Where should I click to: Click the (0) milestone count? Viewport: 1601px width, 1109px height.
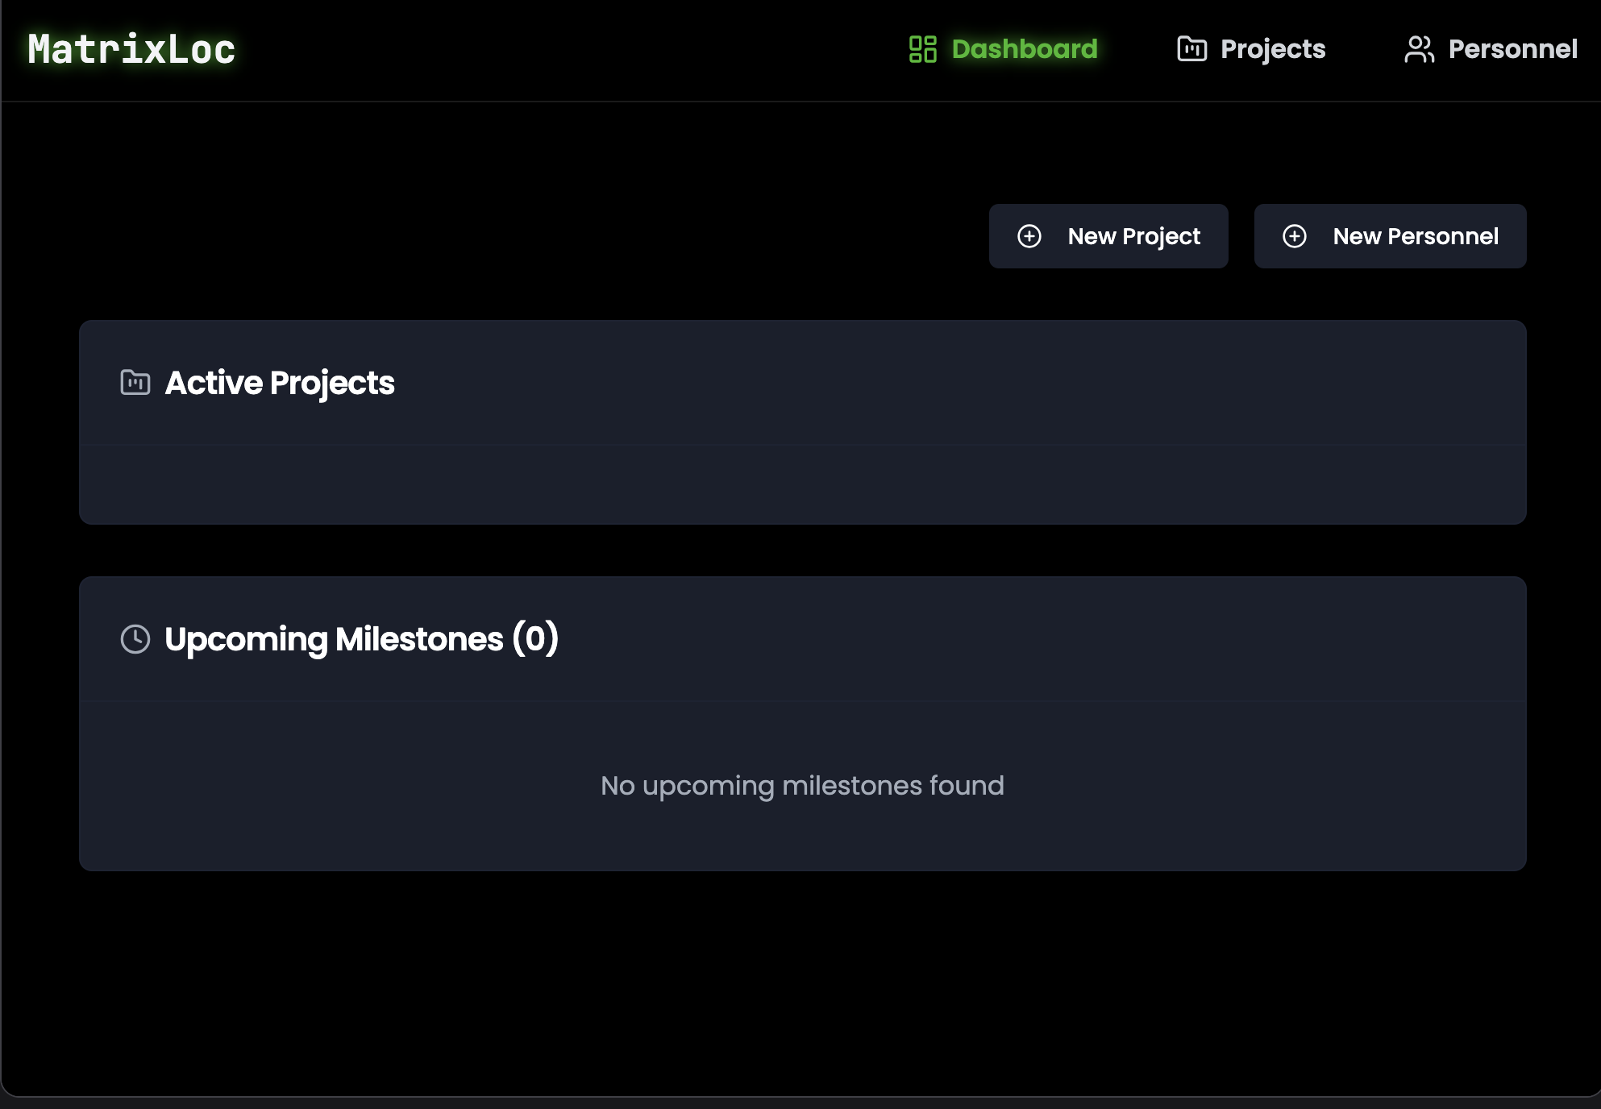[535, 639]
